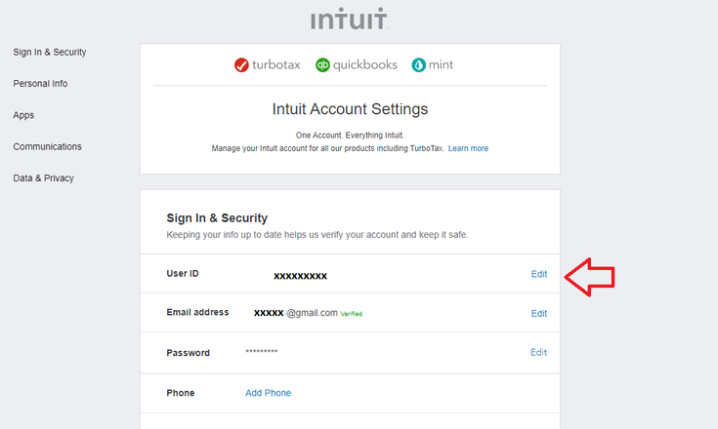
Task: Click the Password label
Action: (189, 353)
